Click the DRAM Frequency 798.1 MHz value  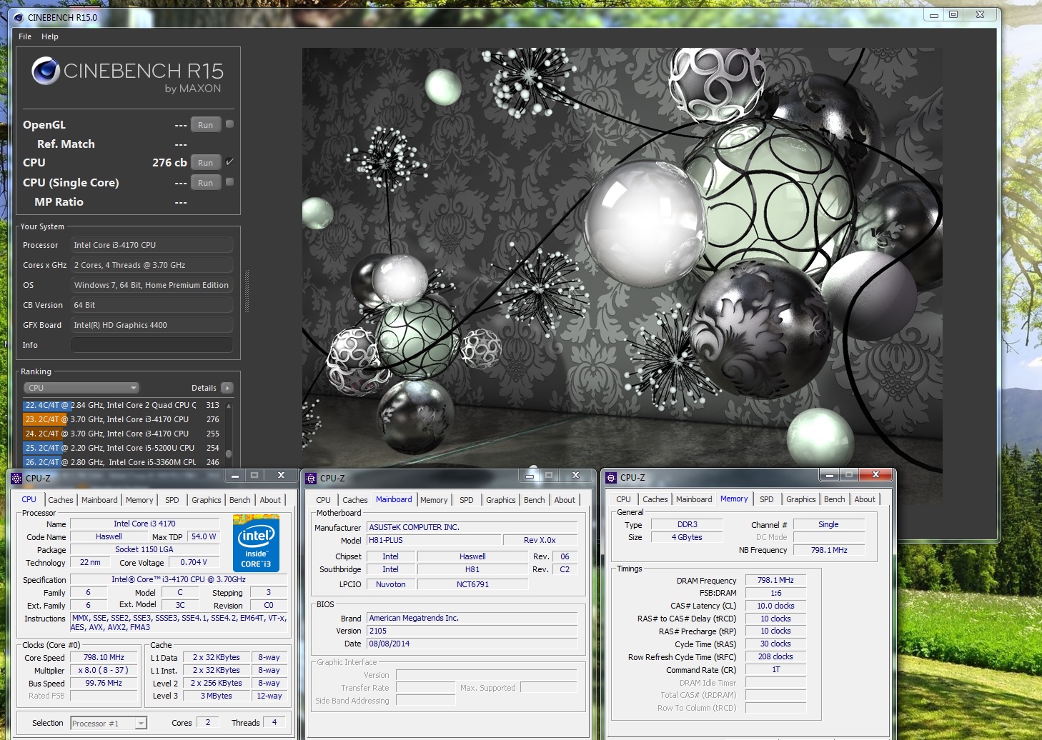(x=775, y=581)
